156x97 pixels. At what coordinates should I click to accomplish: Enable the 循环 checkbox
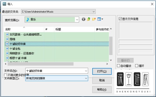[x=136, y=66]
